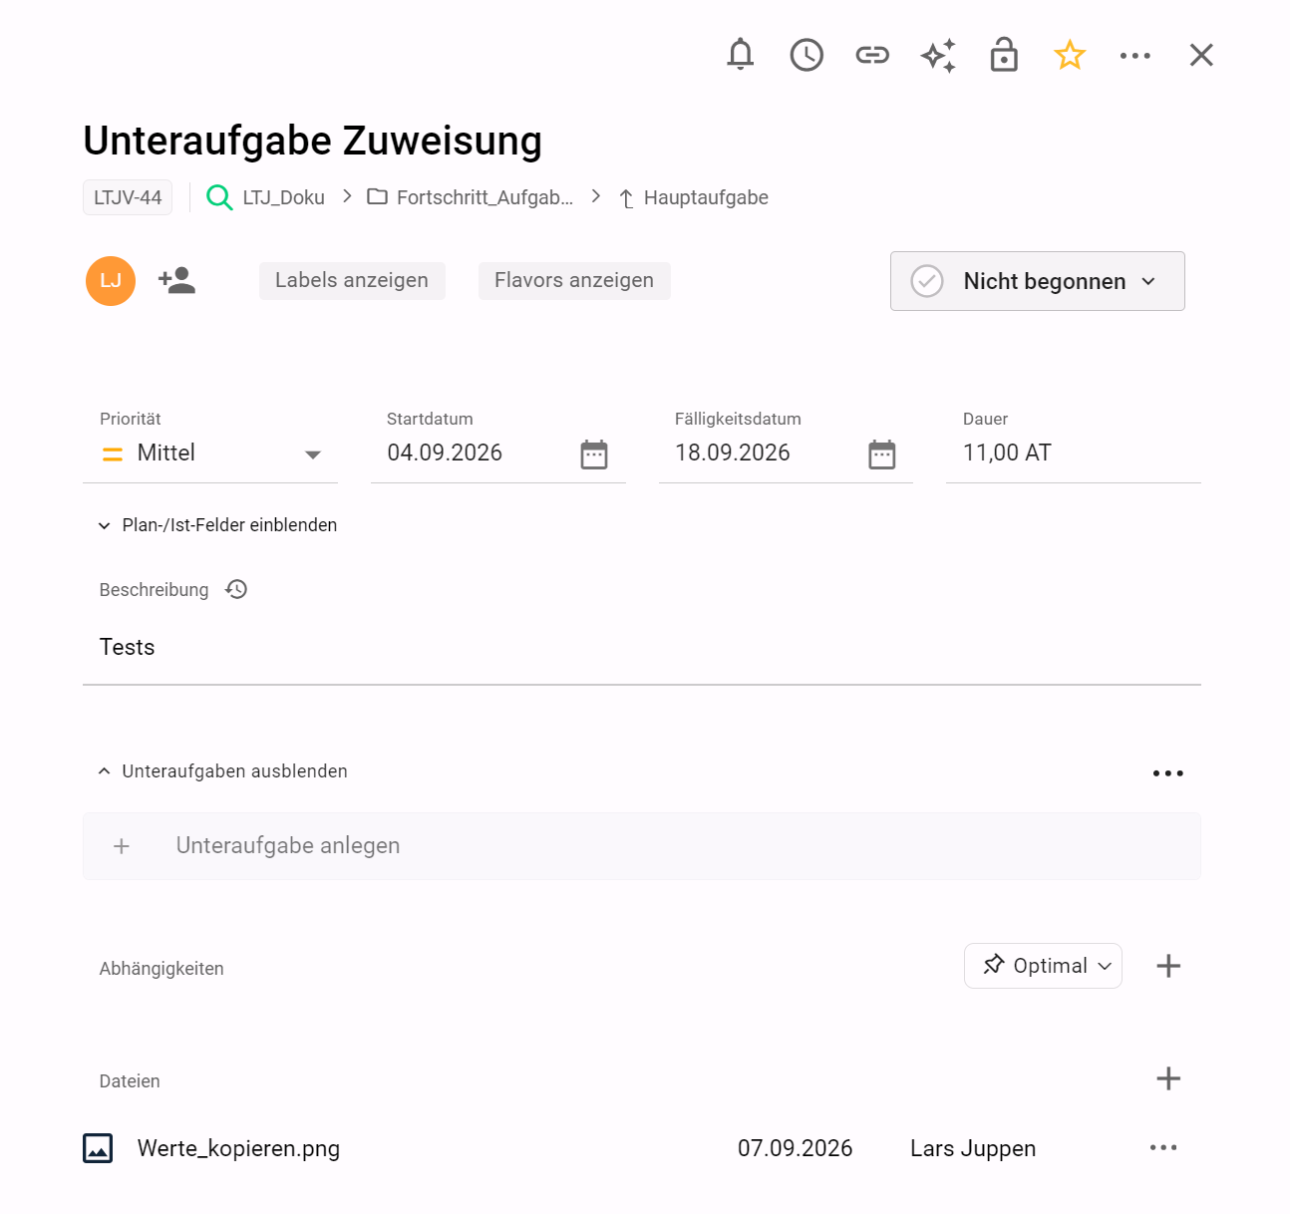Image resolution: width=1290 pixels, height=1214 pixels.
Task: Open description history clock icon
Action: click(x=236, y=589)
